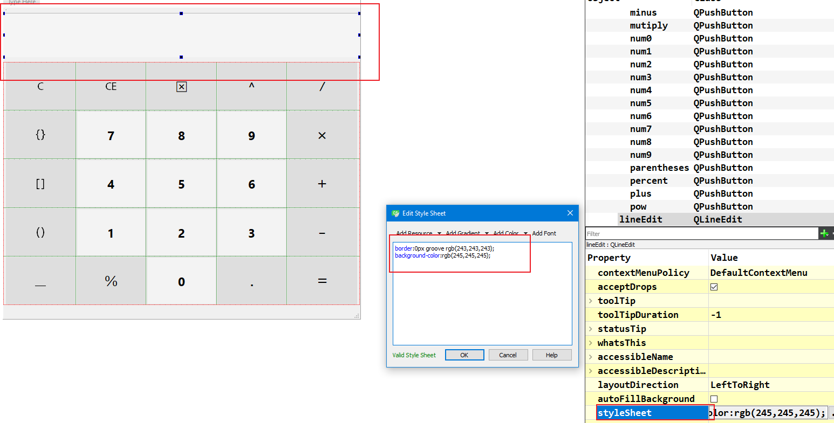This screenshot has height=423, width=834.
Task: Close the Edit Style Sheet dialog
Action: point(570,213)
